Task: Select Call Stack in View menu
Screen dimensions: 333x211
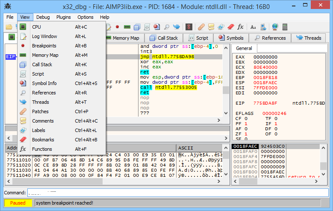Action: click(x=62, y=64)
